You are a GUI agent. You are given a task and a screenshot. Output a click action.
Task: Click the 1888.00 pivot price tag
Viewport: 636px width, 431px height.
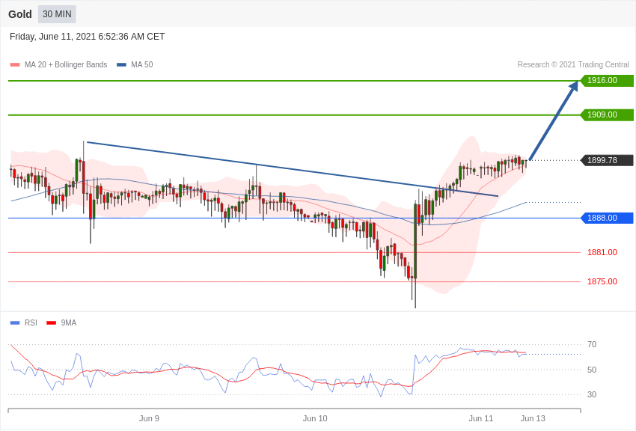point(608,218)
